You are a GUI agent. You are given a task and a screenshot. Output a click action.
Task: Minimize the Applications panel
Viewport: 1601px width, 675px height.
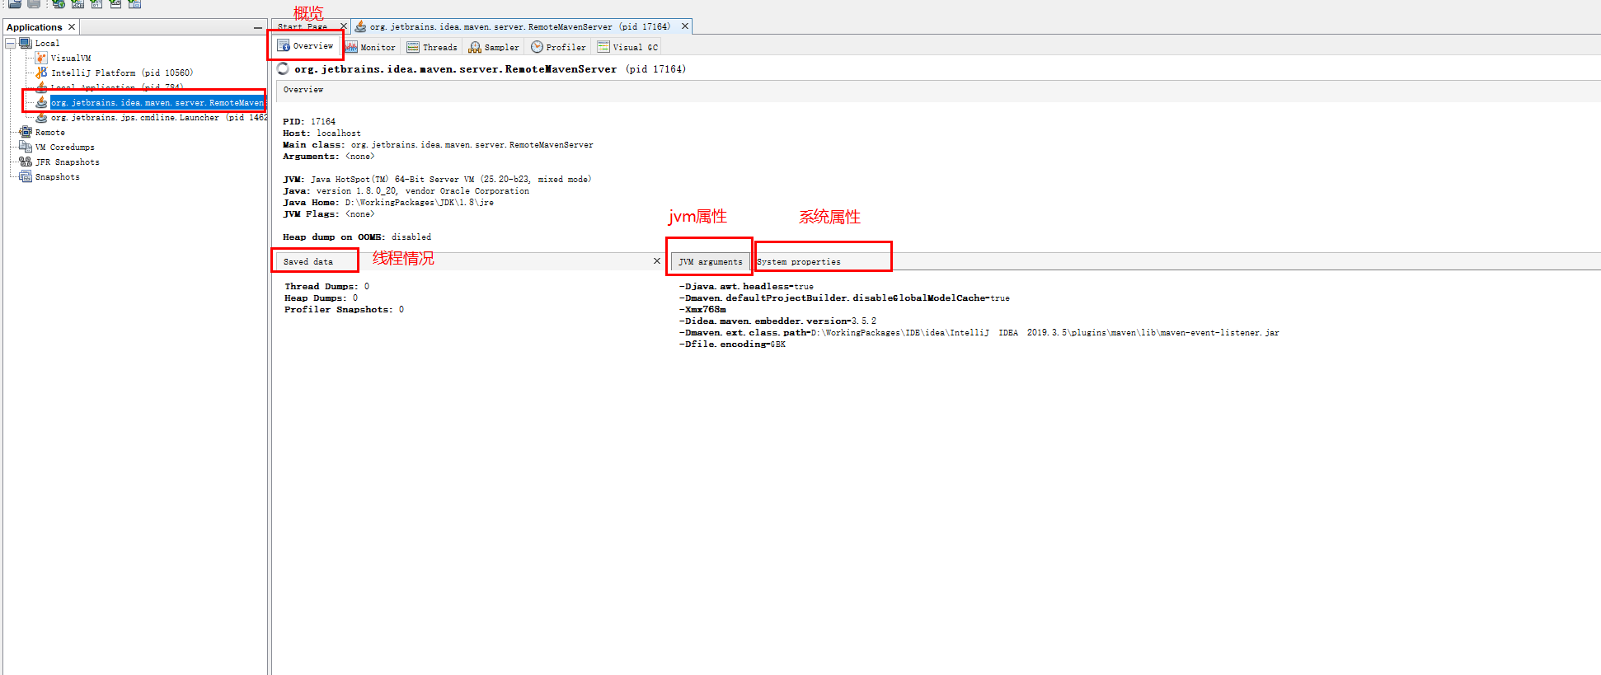pos(258,27)
